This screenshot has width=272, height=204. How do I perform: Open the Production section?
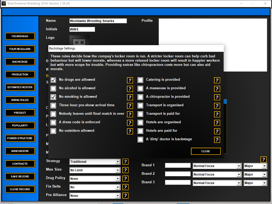tap(20, 74)
